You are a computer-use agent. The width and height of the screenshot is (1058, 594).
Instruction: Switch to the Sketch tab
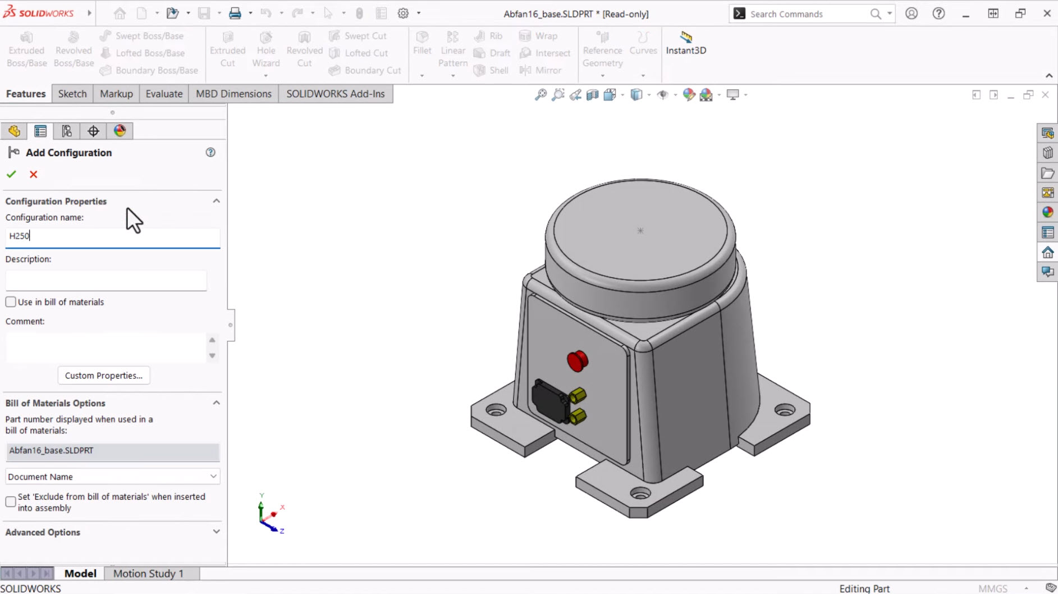point(72,94)
